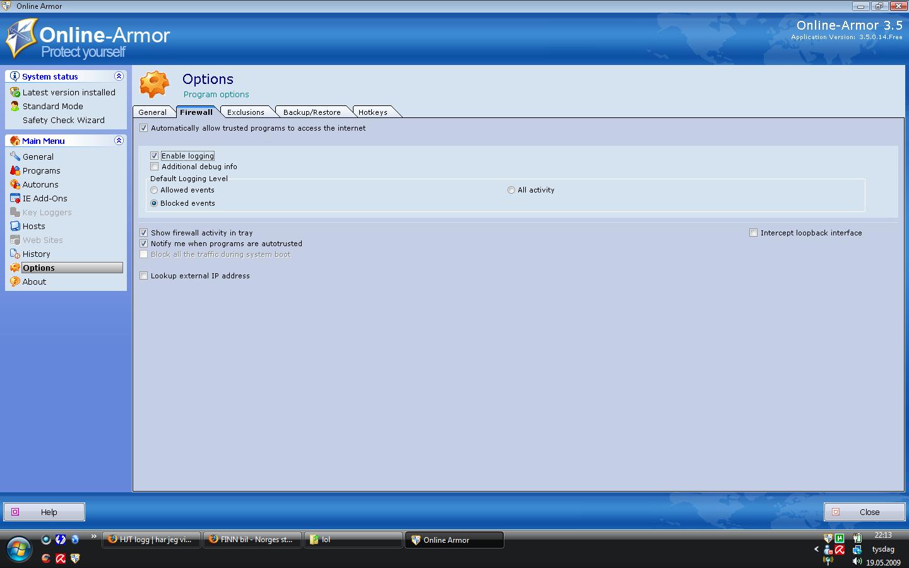Image resolution: width=909 pixels, height=568 pixels.
Task: Launch the Safety Check Wizard
Action: point(64,120)
